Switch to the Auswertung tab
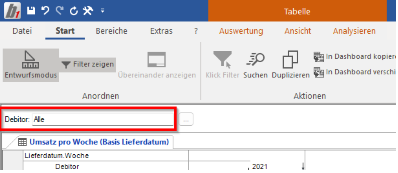This screenshot has width=398, height=173. tap(241, 31)
